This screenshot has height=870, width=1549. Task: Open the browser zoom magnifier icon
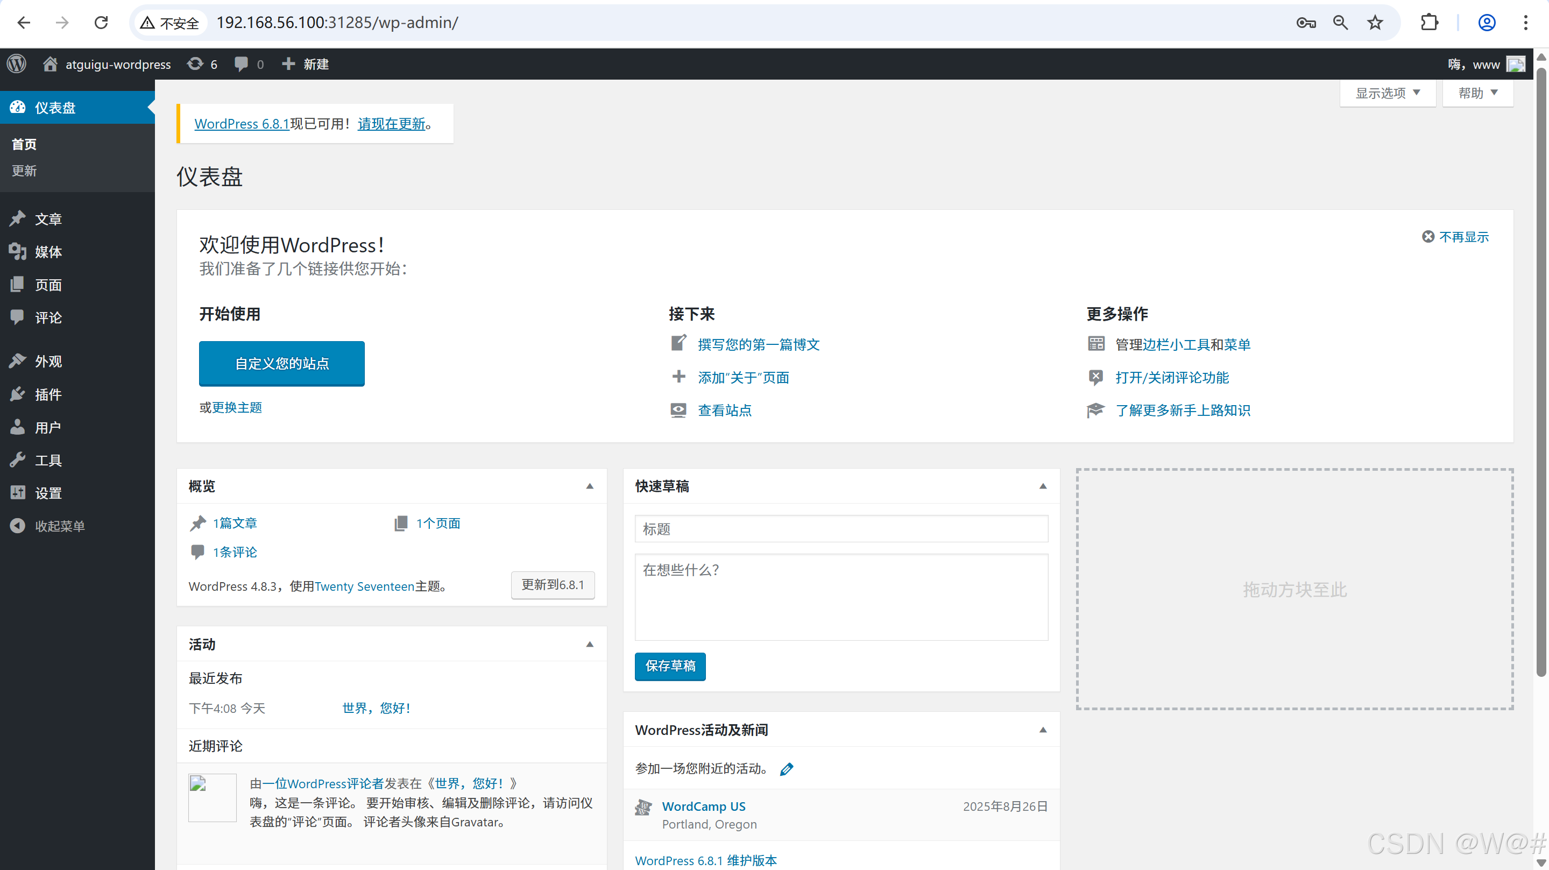pos(1340,23)
